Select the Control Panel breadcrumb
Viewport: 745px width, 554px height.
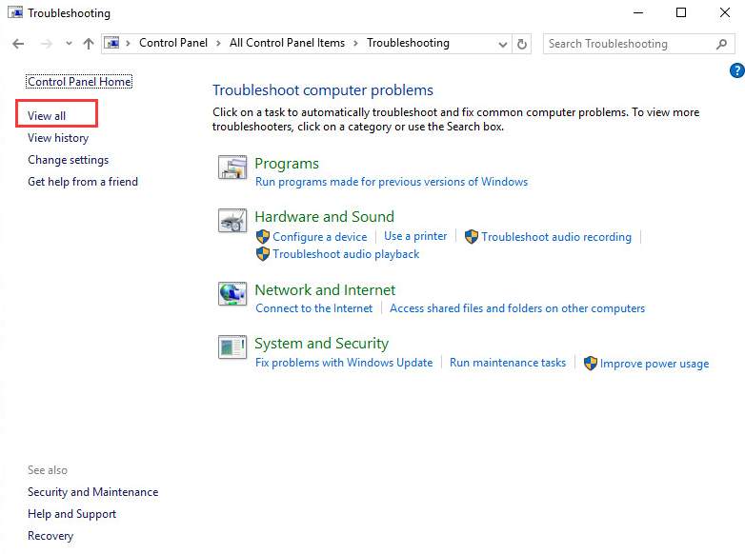coord(173,43)
